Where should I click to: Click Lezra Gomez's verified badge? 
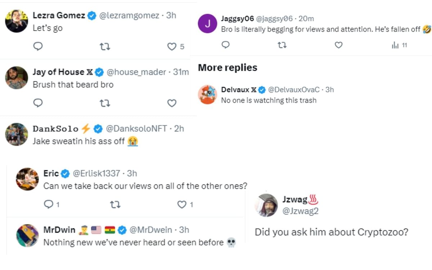tap(91, 15)
